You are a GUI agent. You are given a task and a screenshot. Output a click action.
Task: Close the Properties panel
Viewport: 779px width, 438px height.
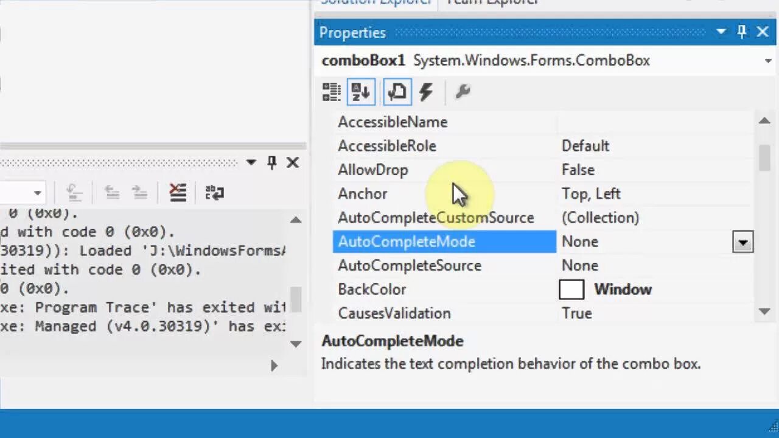pyautogui.click(x=763, y=32)
